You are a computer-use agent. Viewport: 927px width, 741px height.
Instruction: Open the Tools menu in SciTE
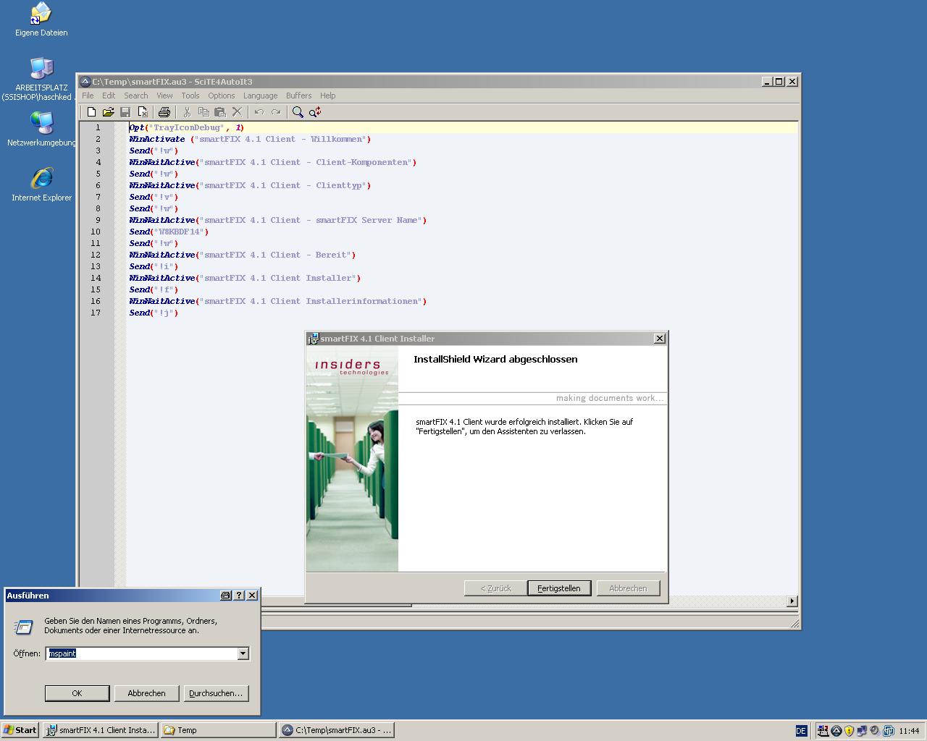pyautogui.click(x=190, y=96)
